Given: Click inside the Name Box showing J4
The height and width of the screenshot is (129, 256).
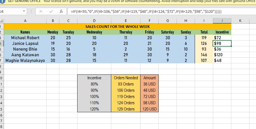Looking at the screenshot, I should 11,12.
